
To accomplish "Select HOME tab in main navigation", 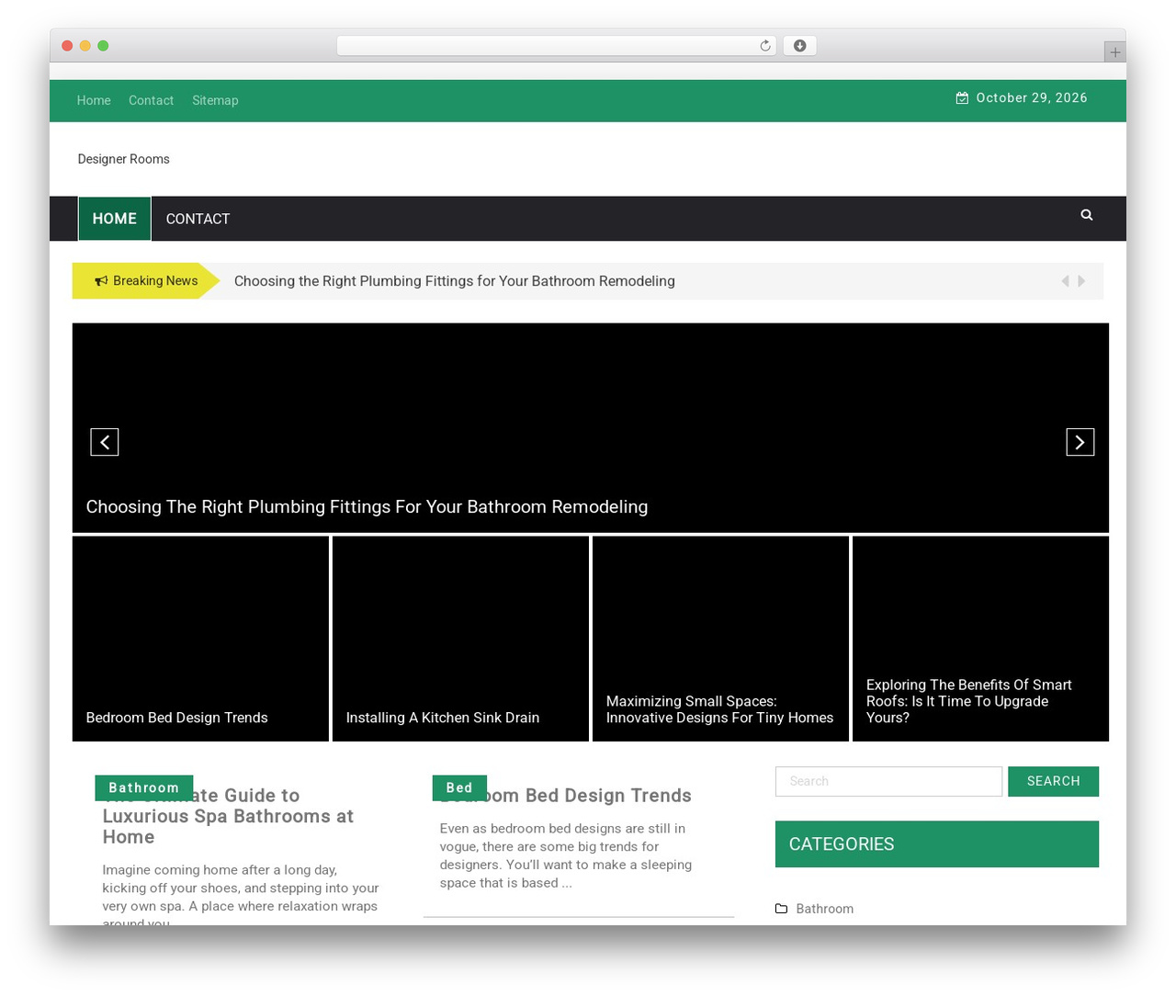I will [x=115, y=219].
